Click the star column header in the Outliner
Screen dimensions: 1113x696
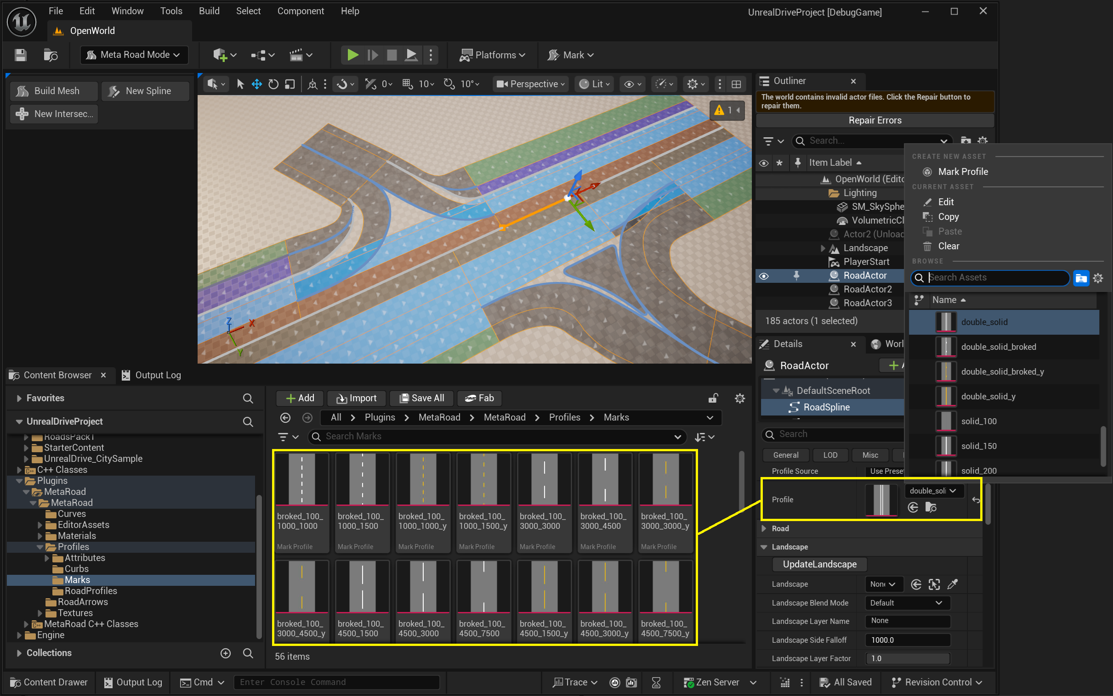779,163
